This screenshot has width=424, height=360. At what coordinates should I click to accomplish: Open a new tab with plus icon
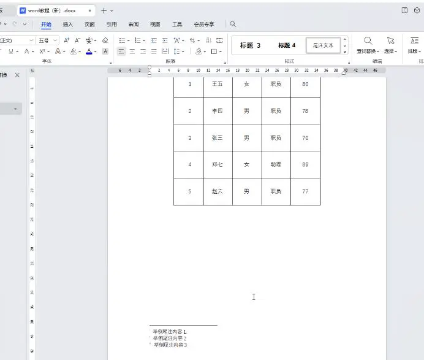coord(104,11)
